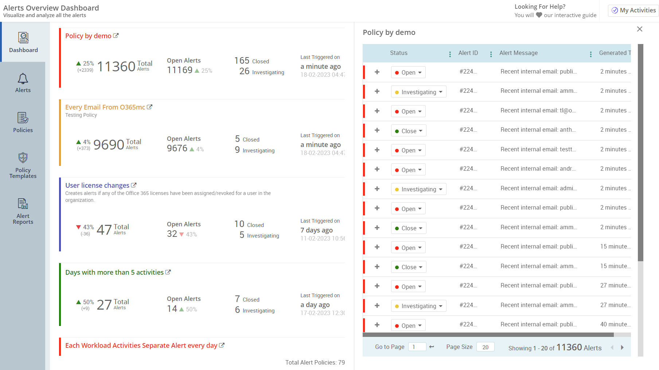This screenshot has height=370, width=659.
Task: Click the Alert Message column options icon
Action: click(591, 53)
